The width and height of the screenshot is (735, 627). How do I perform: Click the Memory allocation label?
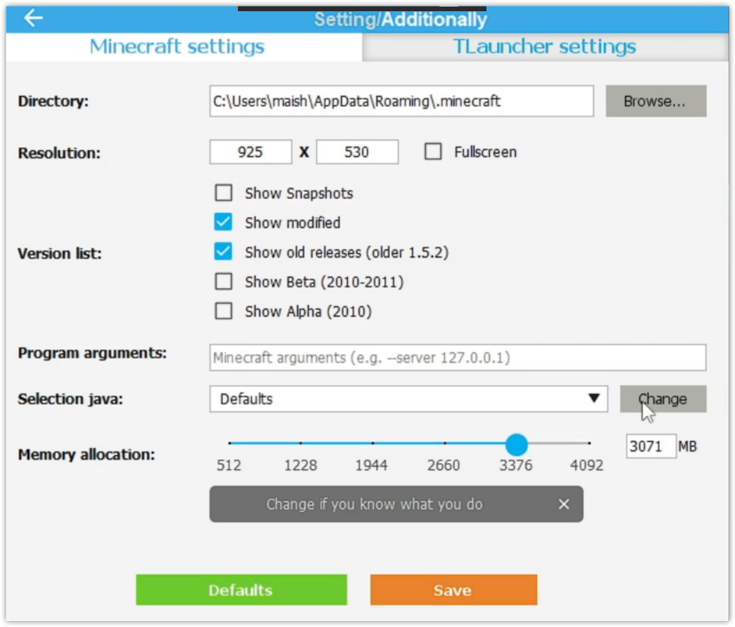pyautogui.click(x=86, y=454)
